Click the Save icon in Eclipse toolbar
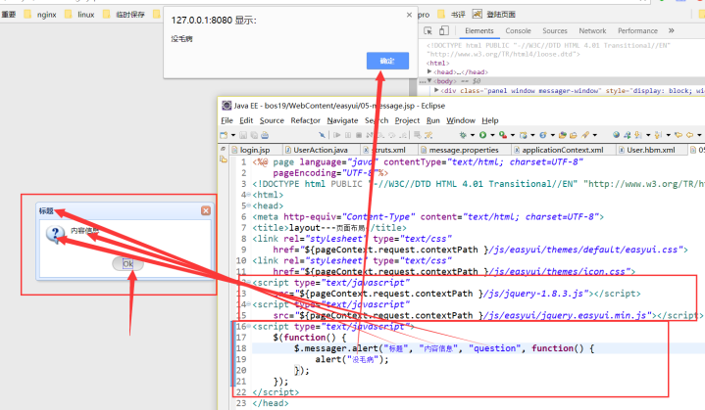705x410 pixels. (x=244, y=135)
